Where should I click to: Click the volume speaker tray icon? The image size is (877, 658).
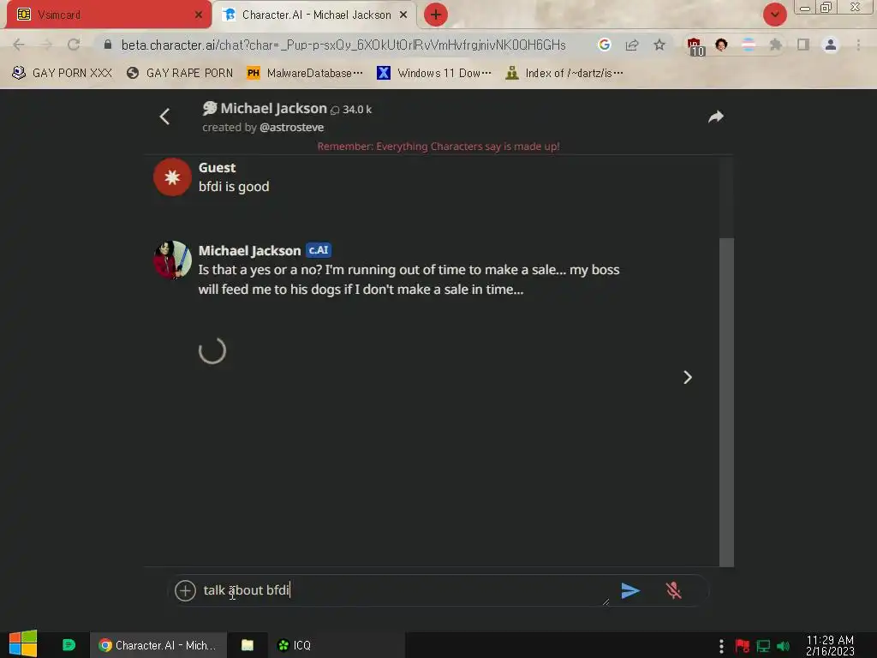784,646
